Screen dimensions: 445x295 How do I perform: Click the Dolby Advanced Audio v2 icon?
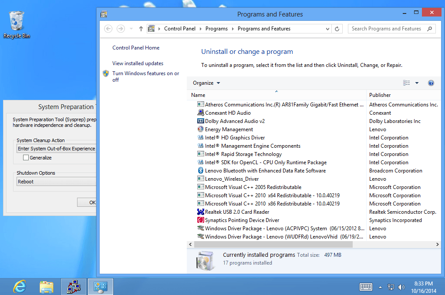(200, 121)
